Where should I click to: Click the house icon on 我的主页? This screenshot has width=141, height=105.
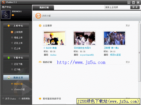pos(9,77)
